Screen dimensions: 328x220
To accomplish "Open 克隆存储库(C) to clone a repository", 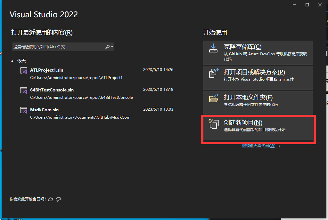I will pyautogui.click(x=258, y=52).
